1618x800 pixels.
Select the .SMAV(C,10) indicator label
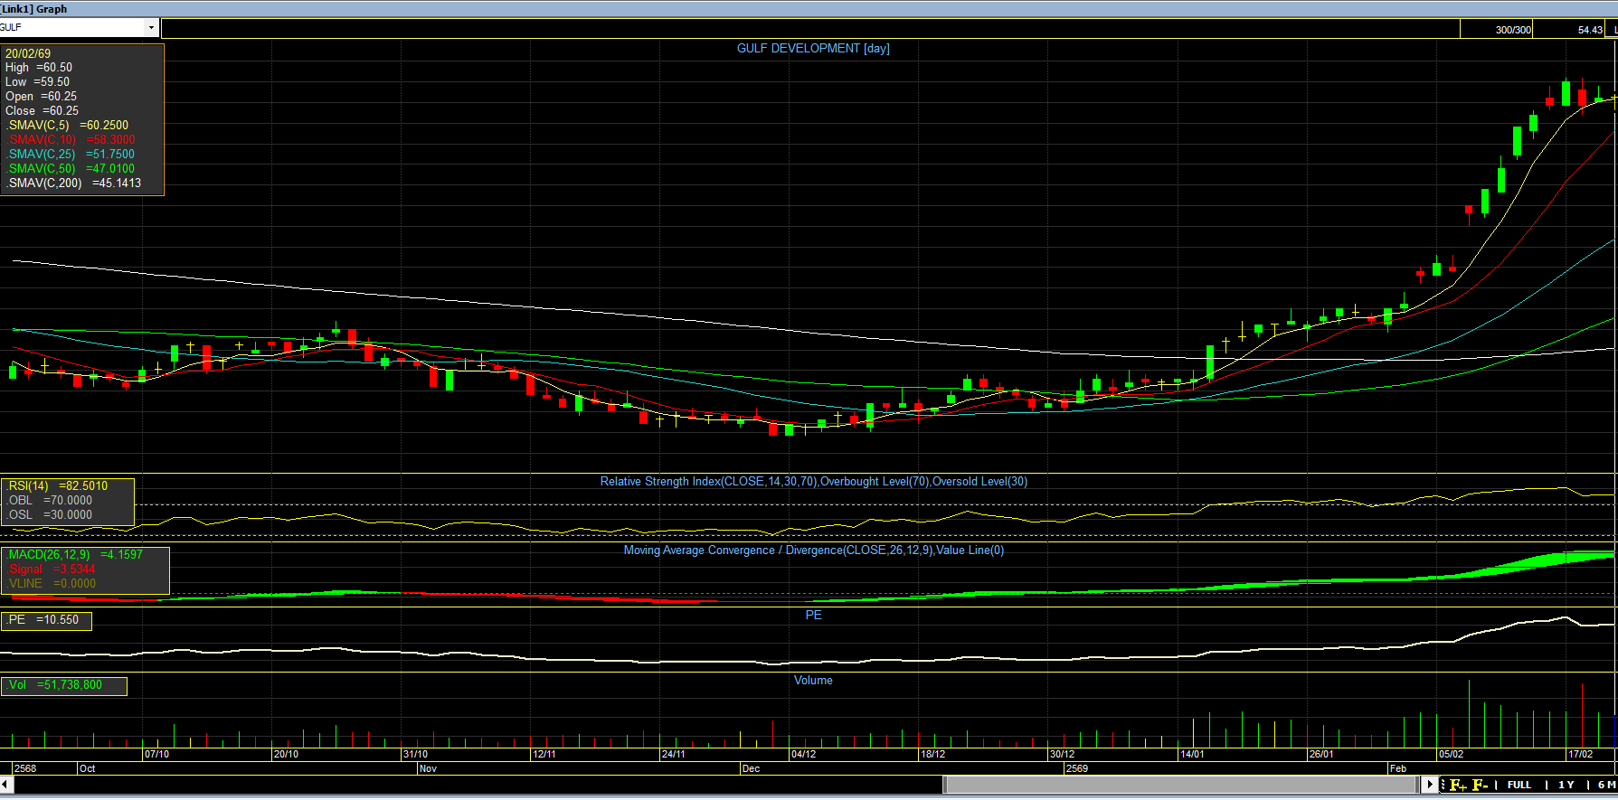(71, 140)
